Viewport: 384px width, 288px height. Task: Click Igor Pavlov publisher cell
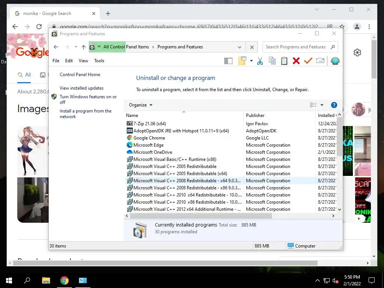pyautogui.click(x=257, y=124)
